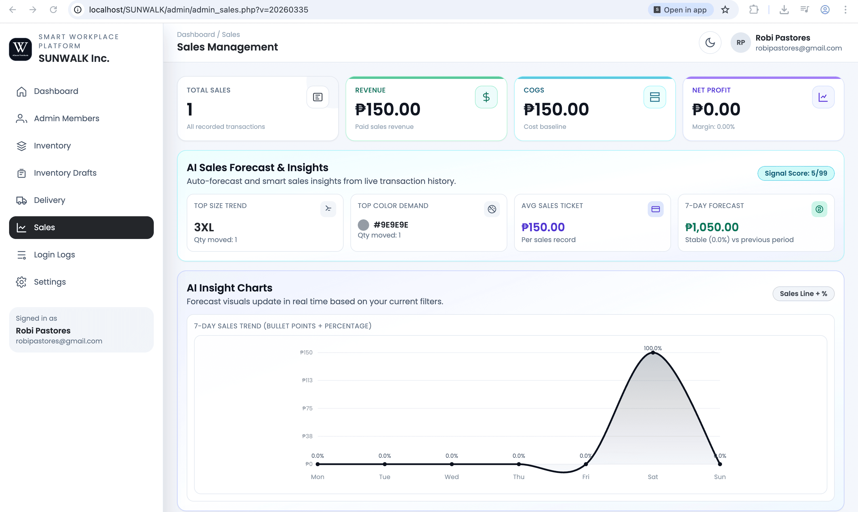Click the Robi Pastores header name
Image resolution: width=858 pixels, height=512 pixels.
783,38
